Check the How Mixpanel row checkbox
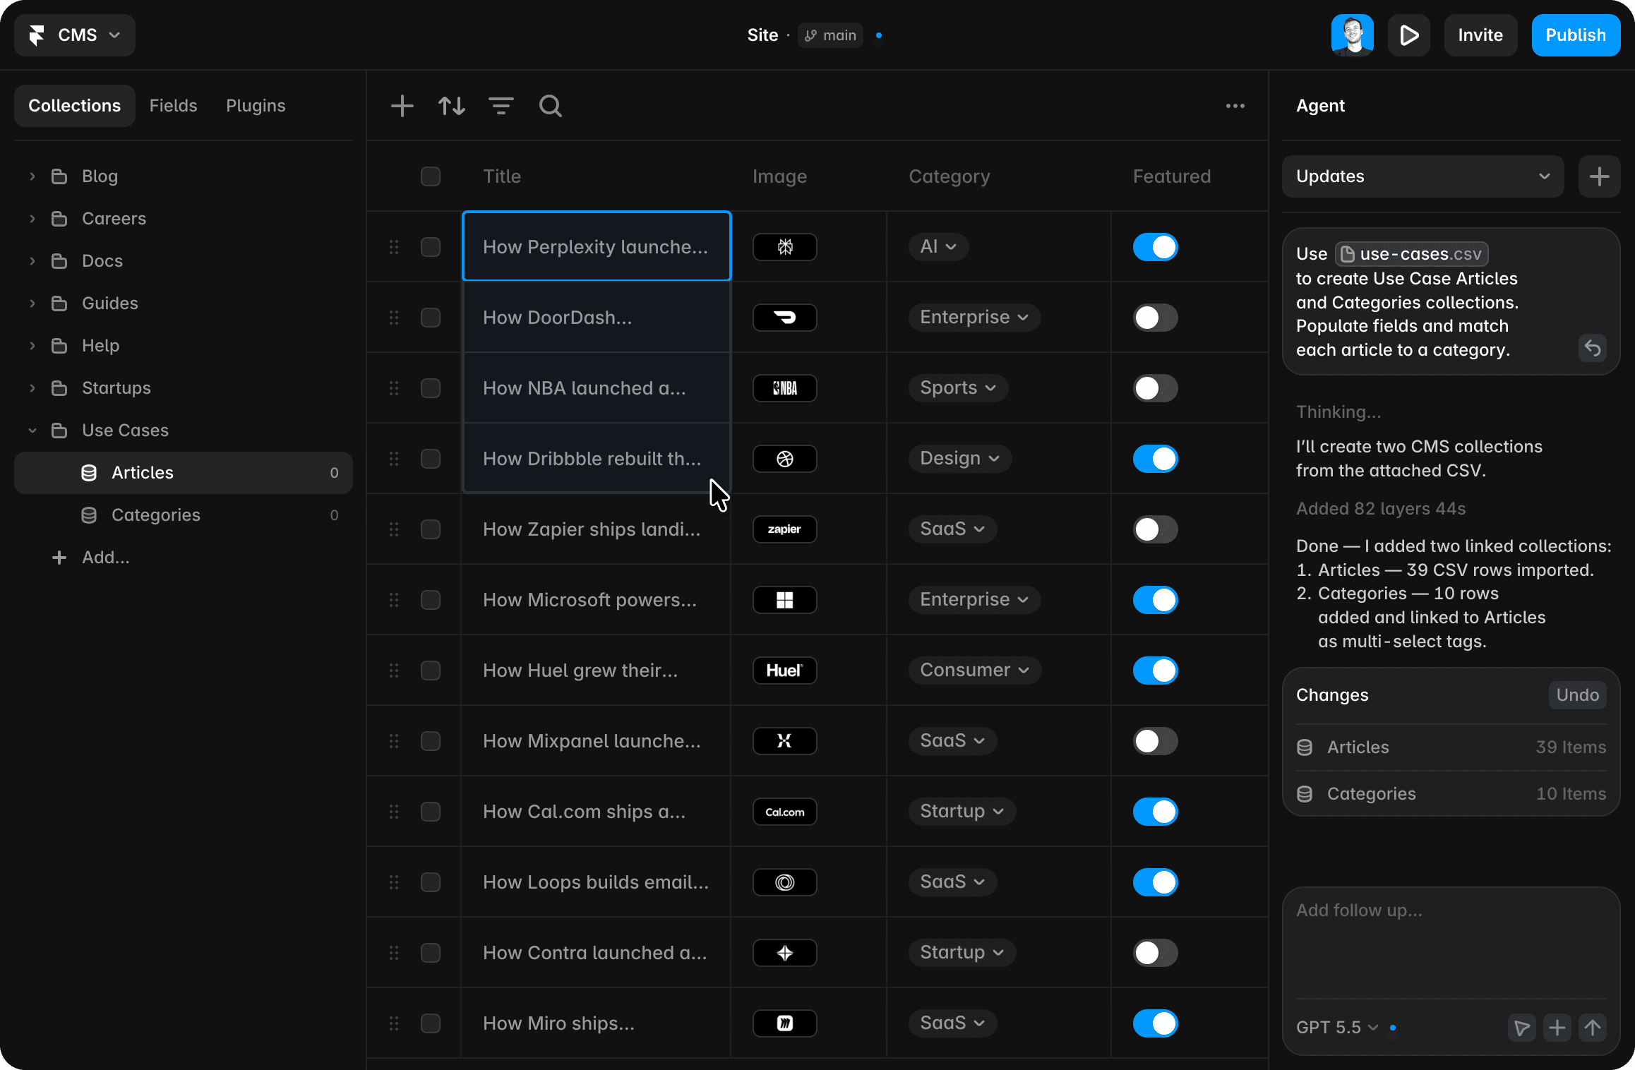 [431, 741]
